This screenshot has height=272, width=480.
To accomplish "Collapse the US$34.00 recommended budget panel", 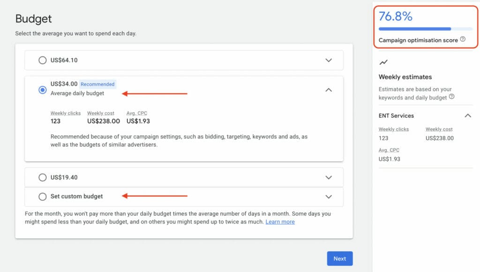I will tap(329, 89).
